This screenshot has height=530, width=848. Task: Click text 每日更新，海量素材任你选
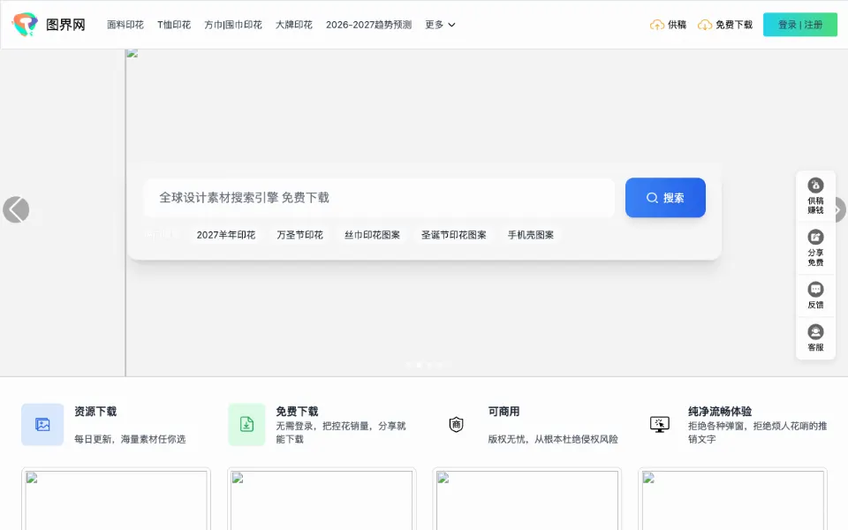[x=130, y=439]
